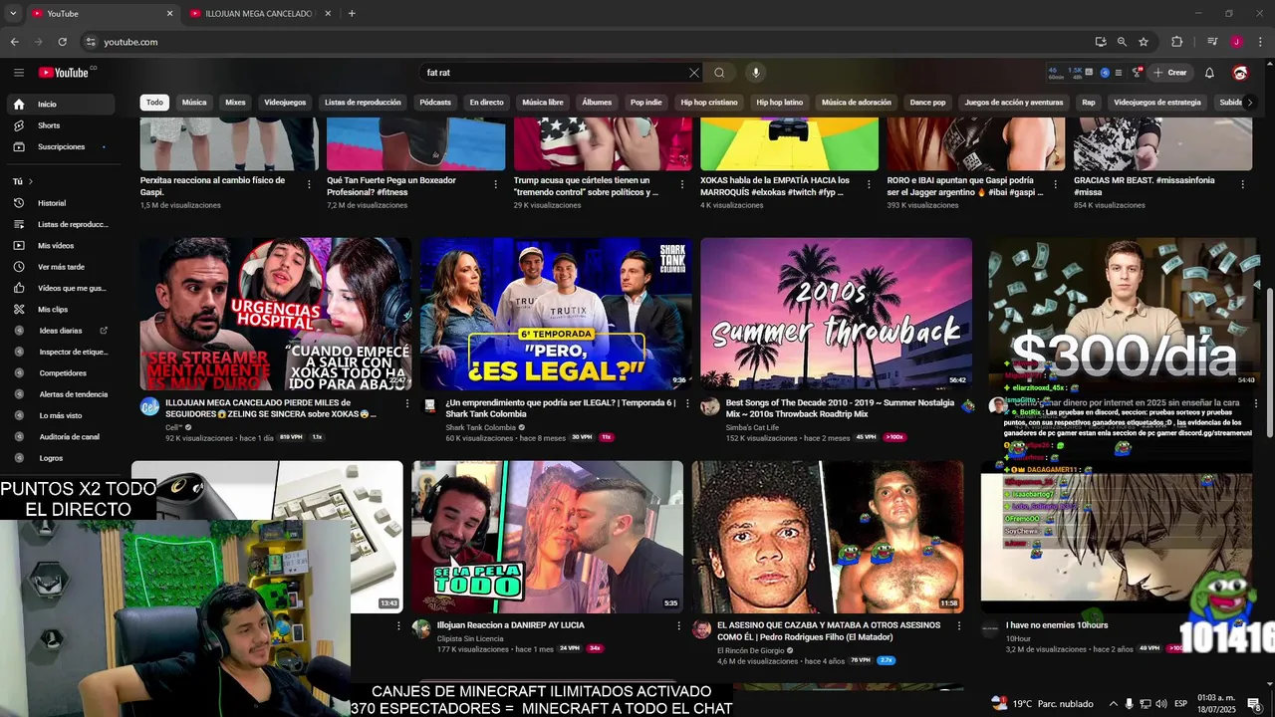The height and width of the screenshot is (717, 1275).
Task: Open the browser zoom magnifier icon
Action: coord(1122,42)
